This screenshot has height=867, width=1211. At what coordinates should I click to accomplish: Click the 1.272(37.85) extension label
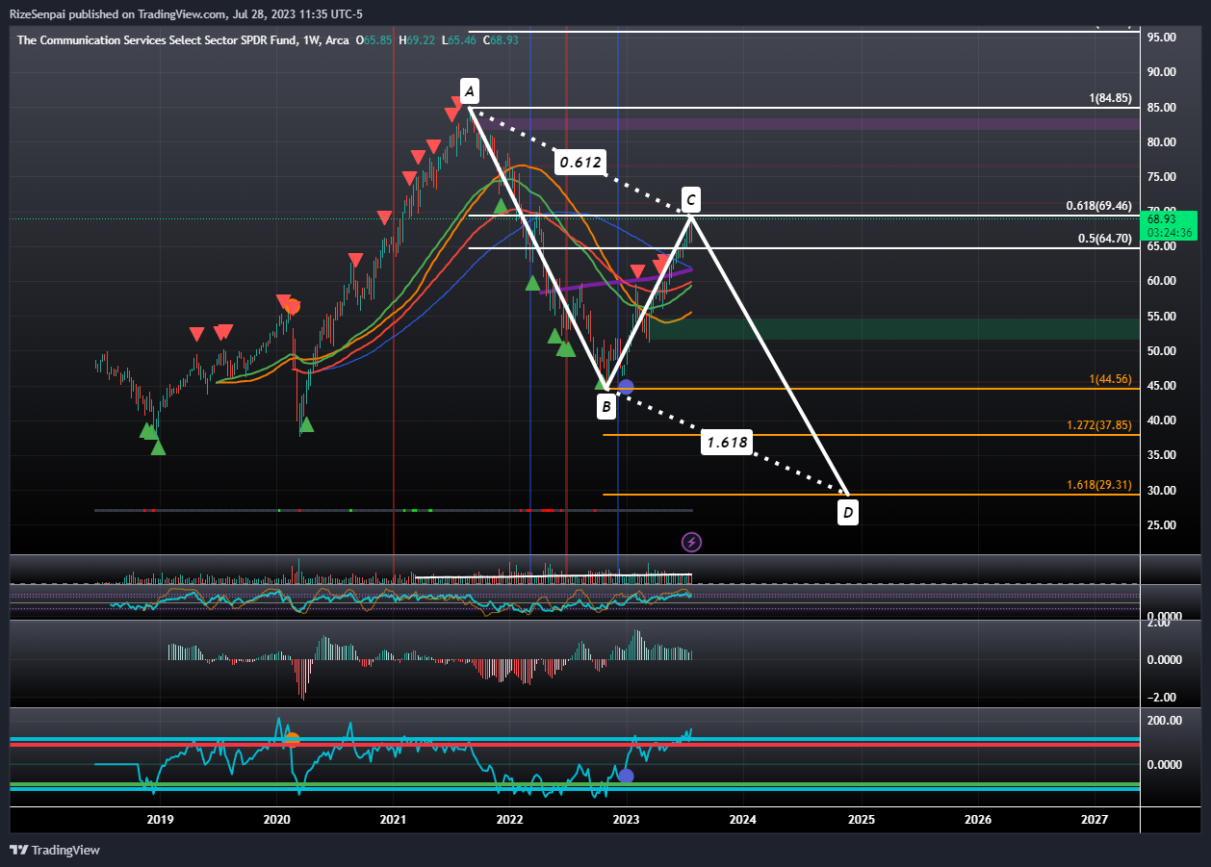click(x=1099, y=424)
